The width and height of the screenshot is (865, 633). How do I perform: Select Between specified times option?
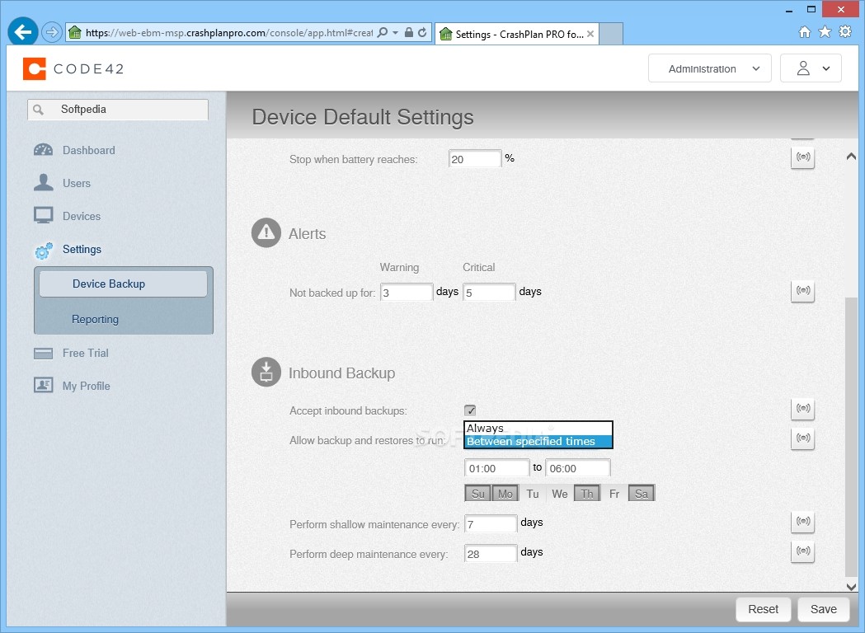[x=538, y=441]
